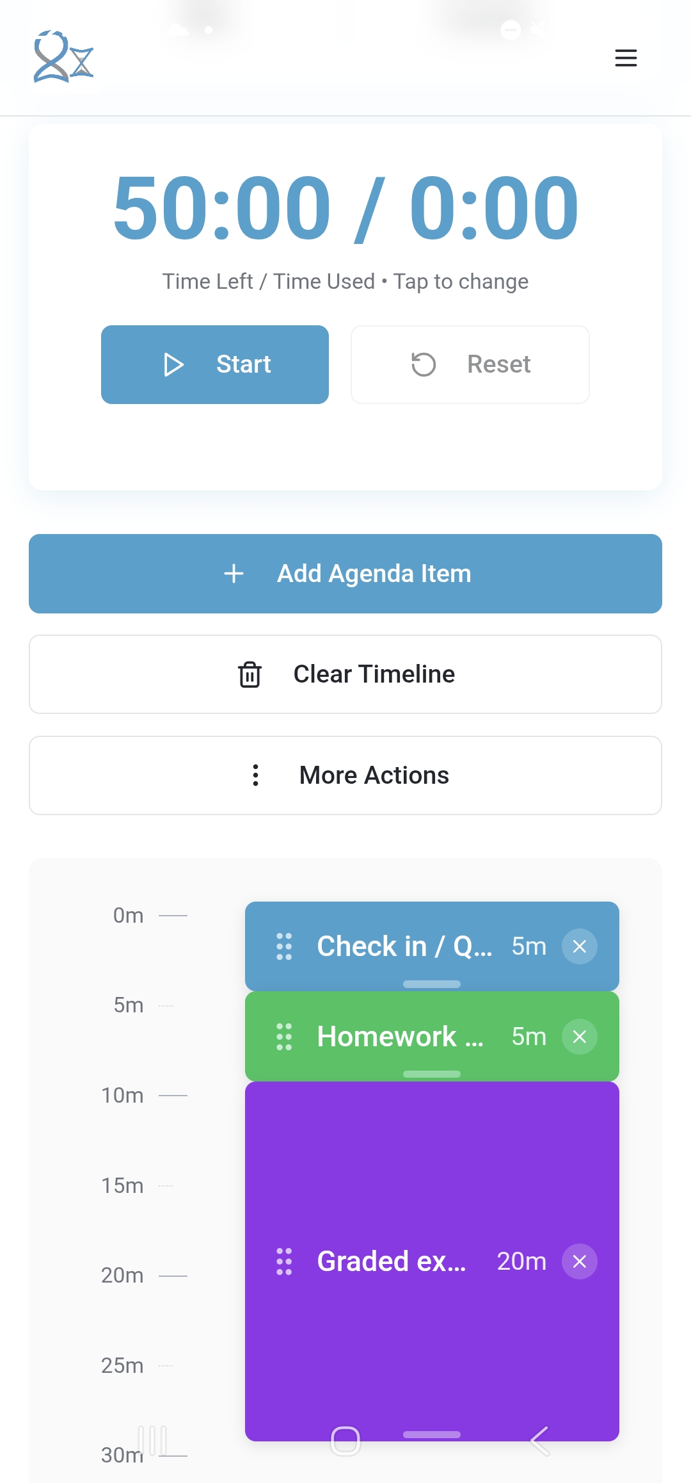Screen dimensions: 691x1483
Task: Click the 10m timeline marker
Action: click(x=123, y=1096)
